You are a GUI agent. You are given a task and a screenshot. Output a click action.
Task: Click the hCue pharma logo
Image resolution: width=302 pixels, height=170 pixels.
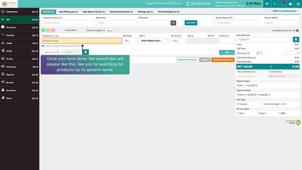[9, 4]
